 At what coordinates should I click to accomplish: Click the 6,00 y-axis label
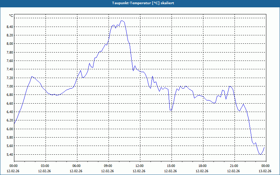10,129
